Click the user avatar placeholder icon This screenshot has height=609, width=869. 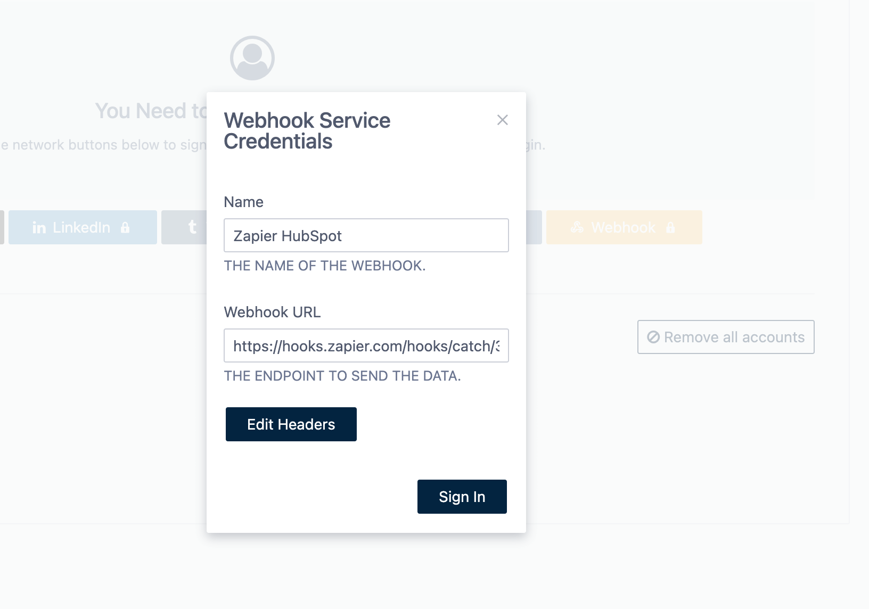point(252,58)
